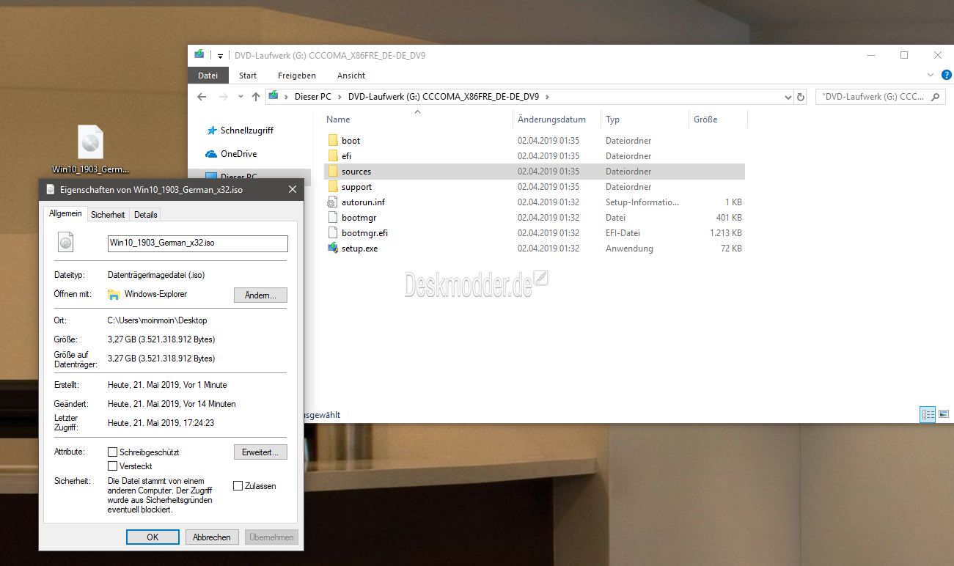954x566 pixels.
Task: Click the Abbrechen button
Action: point(212,537)
